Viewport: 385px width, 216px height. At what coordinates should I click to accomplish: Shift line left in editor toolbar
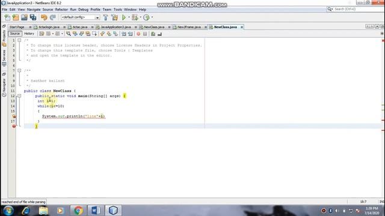pos(124,34)
